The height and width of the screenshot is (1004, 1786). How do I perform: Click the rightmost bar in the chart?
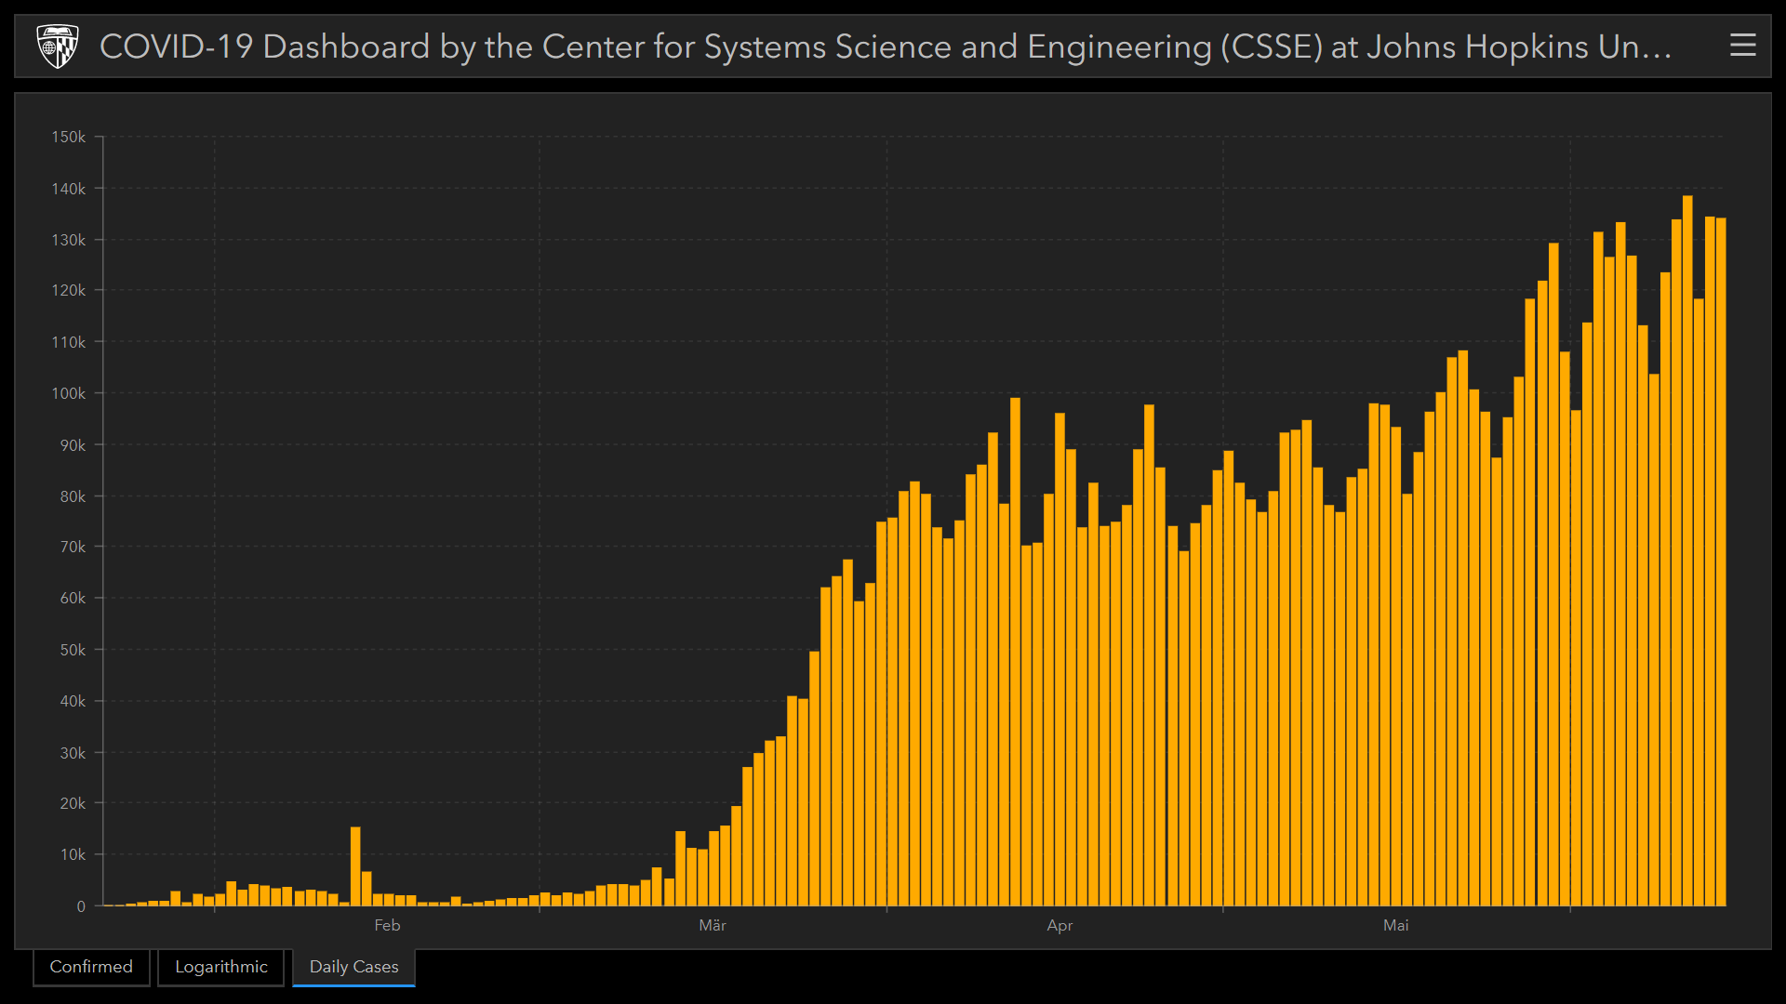(x=1721, y=558)
